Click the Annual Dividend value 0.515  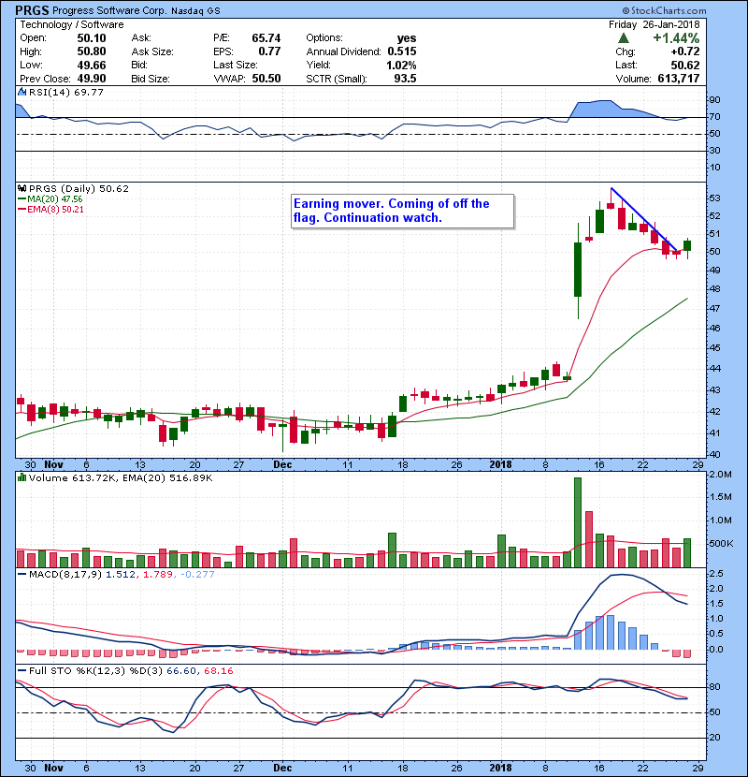(x=402, y=51)
